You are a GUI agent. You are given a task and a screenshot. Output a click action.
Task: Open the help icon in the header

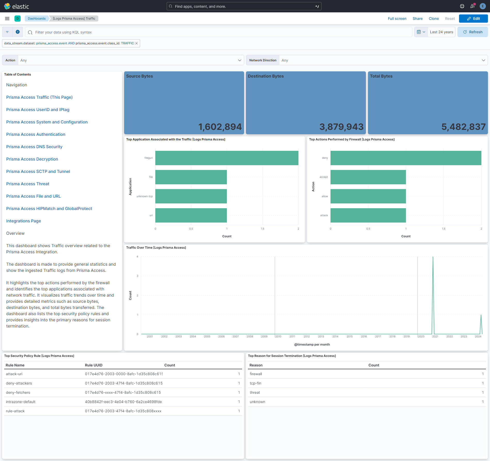point(462,6)
